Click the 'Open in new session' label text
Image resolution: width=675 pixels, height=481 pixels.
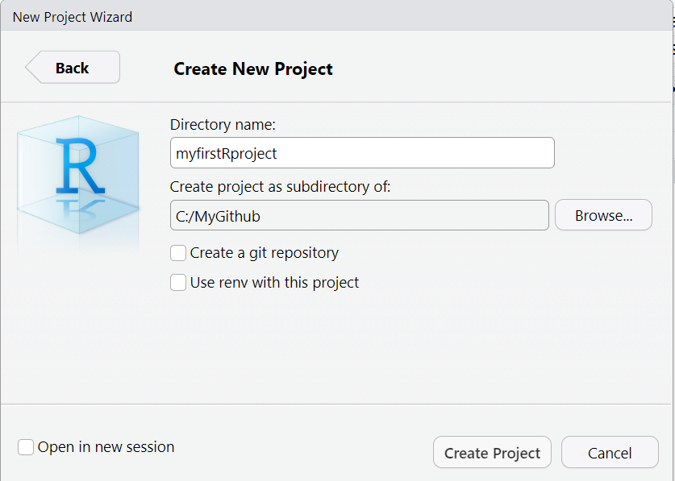pos(106,447)
